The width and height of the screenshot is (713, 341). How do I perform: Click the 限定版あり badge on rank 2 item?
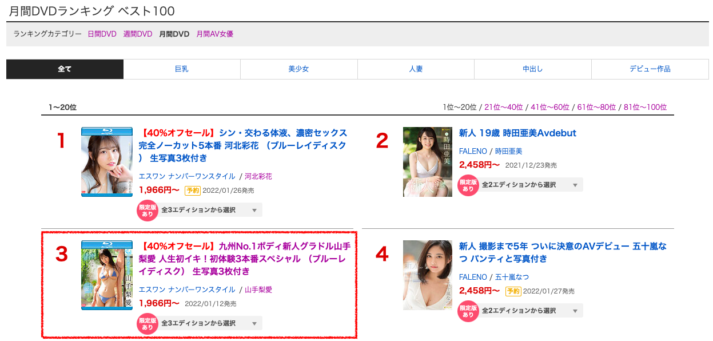468,185
